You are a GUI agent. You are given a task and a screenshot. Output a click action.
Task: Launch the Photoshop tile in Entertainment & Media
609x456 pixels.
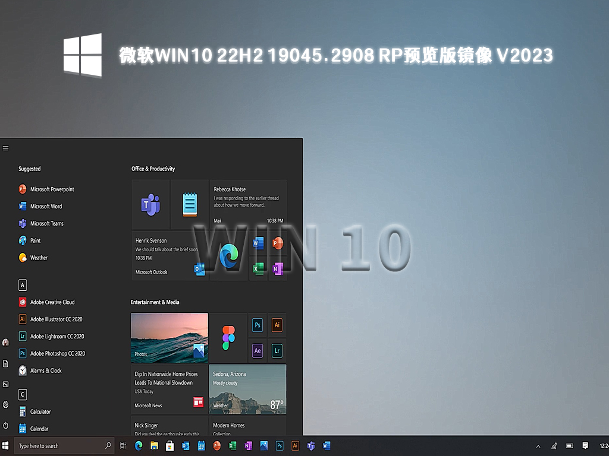(x=257, y=325)
